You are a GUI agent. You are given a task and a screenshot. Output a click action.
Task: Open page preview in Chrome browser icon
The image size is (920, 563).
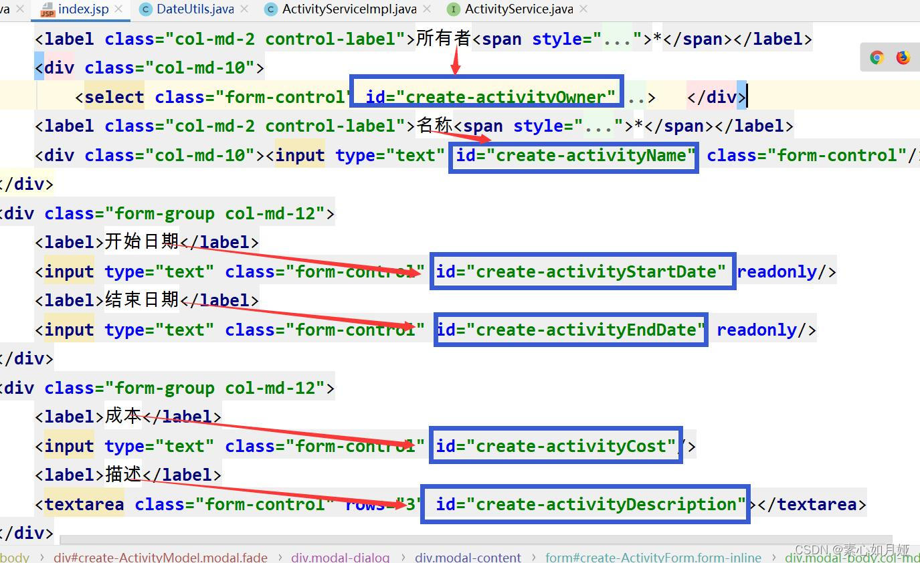(877, 58)
